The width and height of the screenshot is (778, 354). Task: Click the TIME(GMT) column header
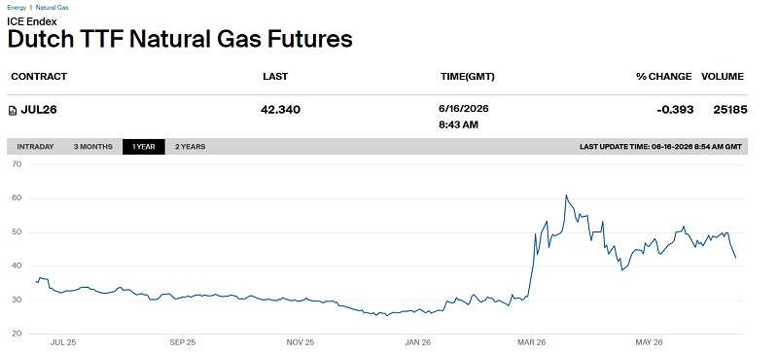[x=468, y=77]
